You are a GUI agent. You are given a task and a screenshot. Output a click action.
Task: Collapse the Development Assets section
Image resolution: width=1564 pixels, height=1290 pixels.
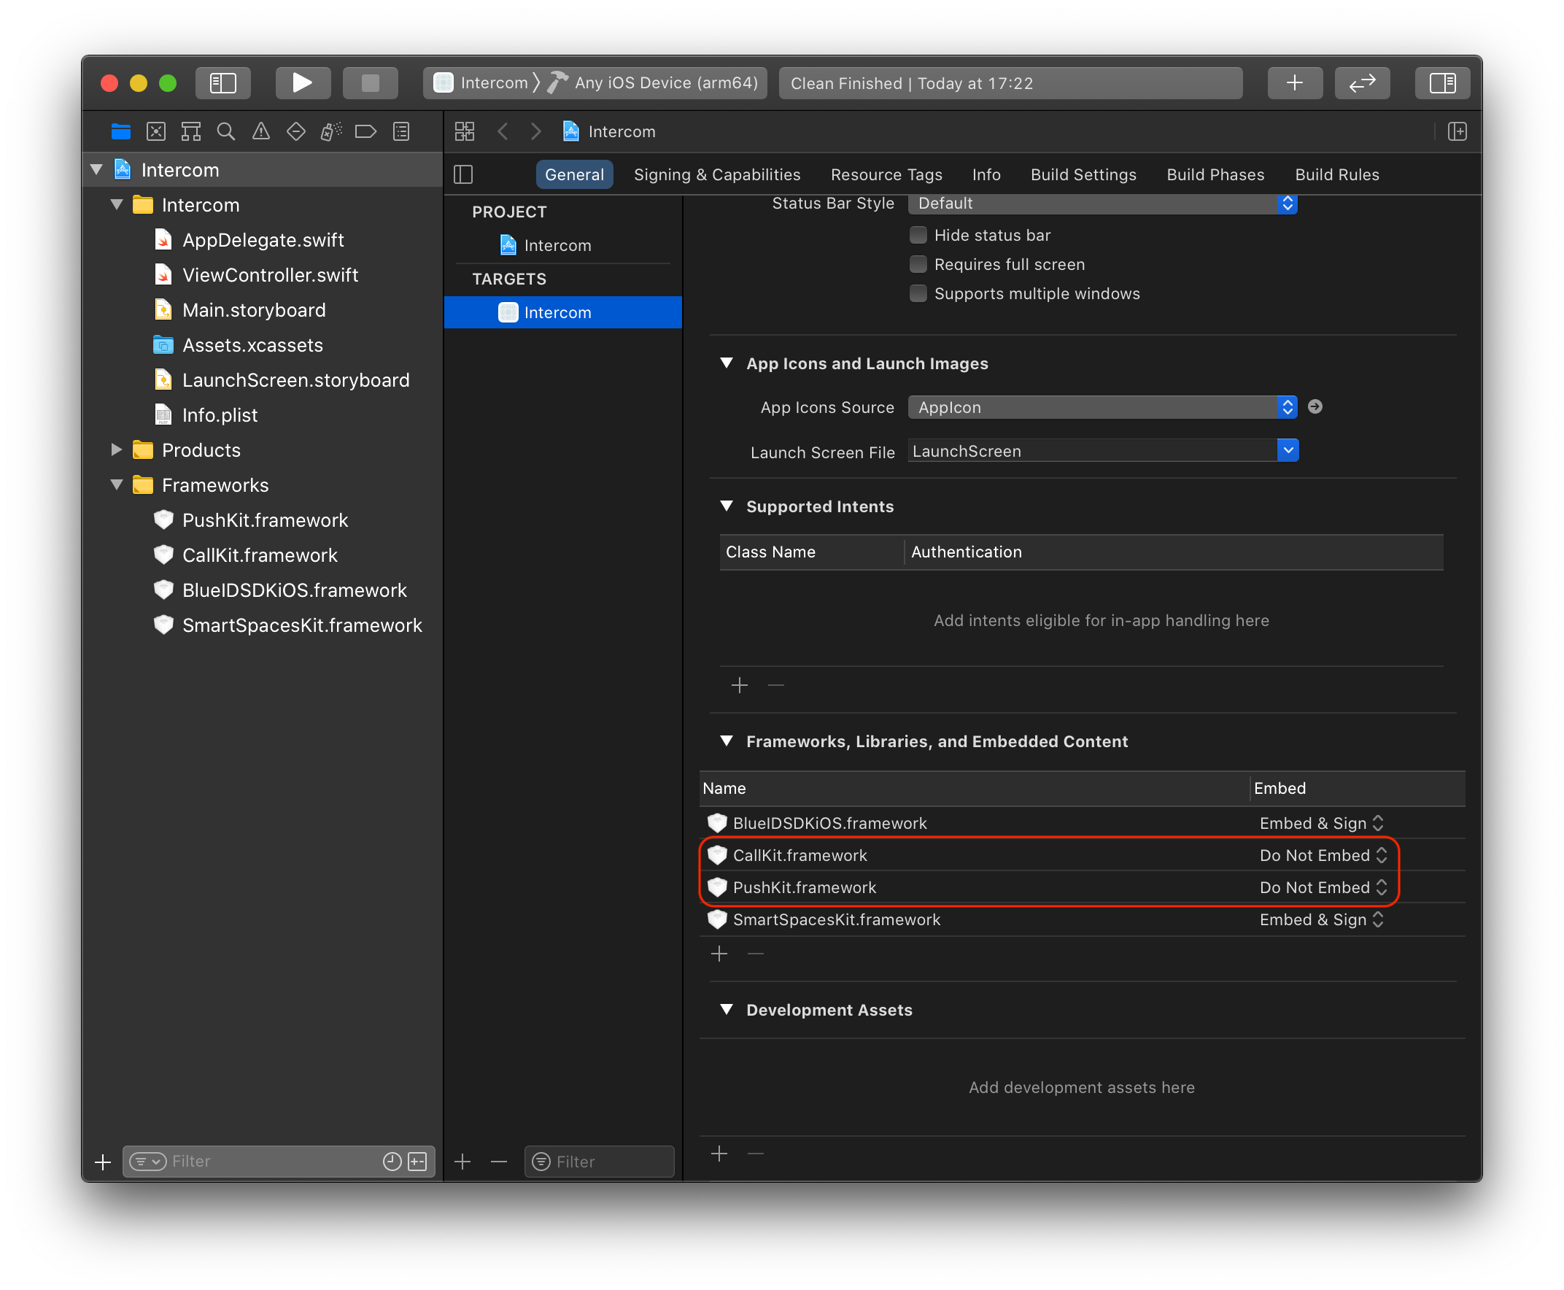click(x=726, y=1009)
